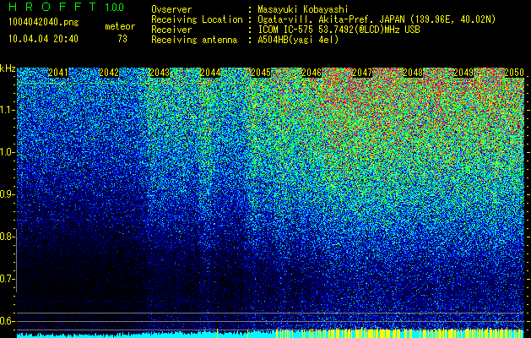The width and height of the screenshot is (531, 338).
Task: Click the 2045 time marker
Action: (x=261, y=73)
